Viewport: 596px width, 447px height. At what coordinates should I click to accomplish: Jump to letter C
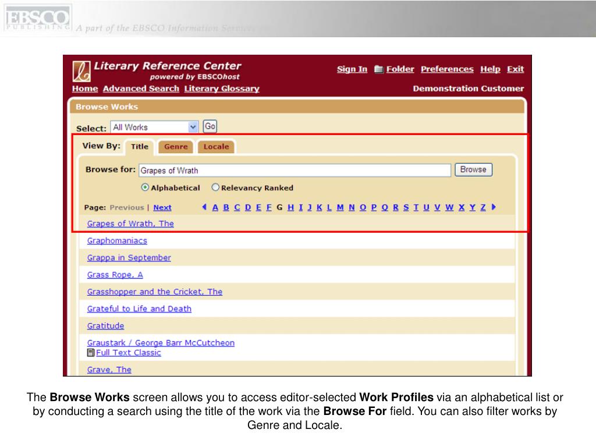click(237, 208)
